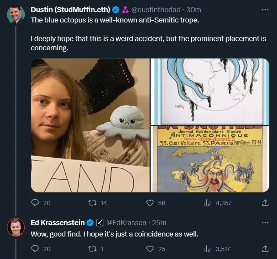Like Ed Krassenstein's reply
The height and width of the screenshot is (259, 277).
coord(150,249)
